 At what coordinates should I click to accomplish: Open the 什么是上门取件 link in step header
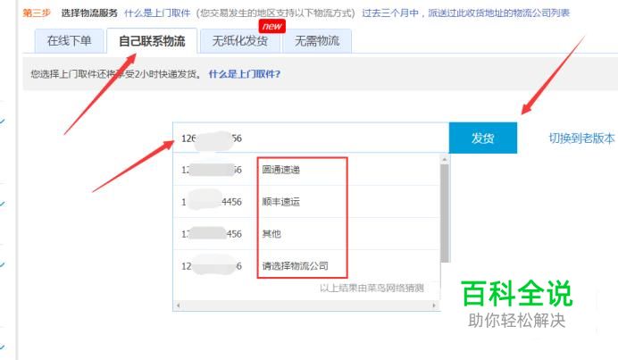pos(157,13)
